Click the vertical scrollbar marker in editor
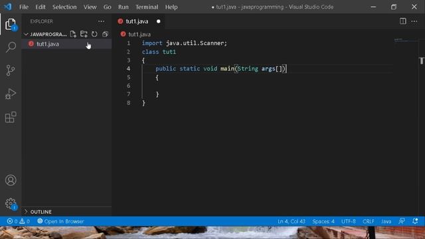 [422, 60]
